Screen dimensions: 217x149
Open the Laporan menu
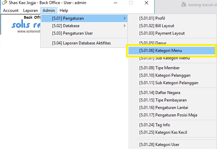[x=30, y=11]
